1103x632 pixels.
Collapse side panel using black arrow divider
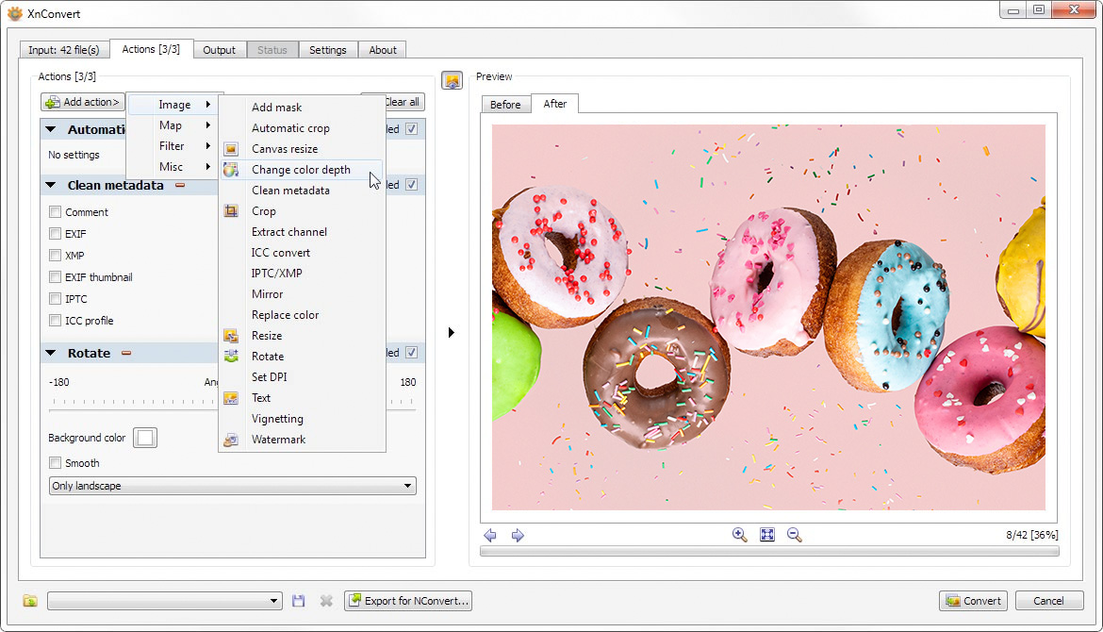451,332
